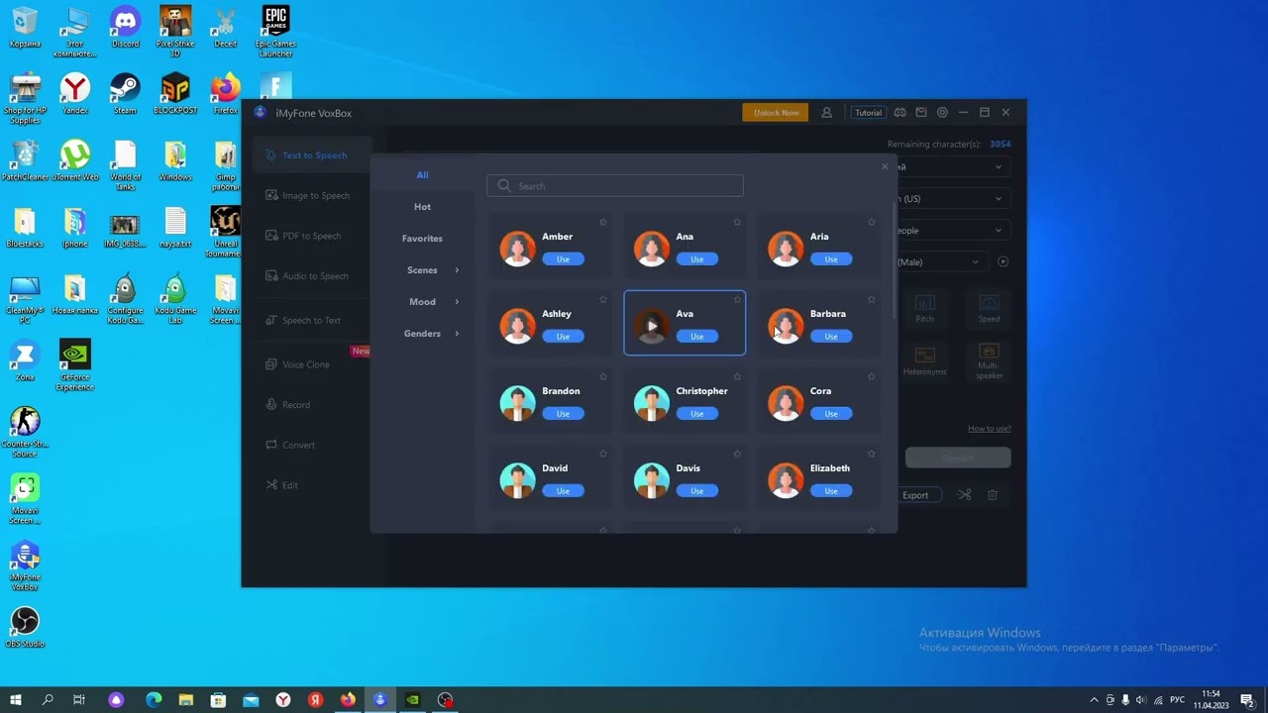
Task: Favorite the Ashley voice with its star
Action: pyautogui.click(x=603, y=299)
